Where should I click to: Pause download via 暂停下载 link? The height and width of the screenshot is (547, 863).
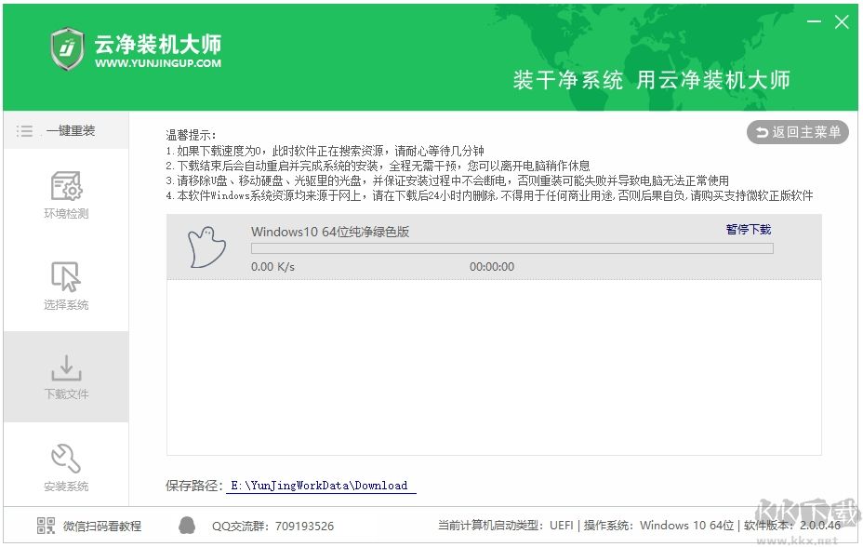point(748,229)
